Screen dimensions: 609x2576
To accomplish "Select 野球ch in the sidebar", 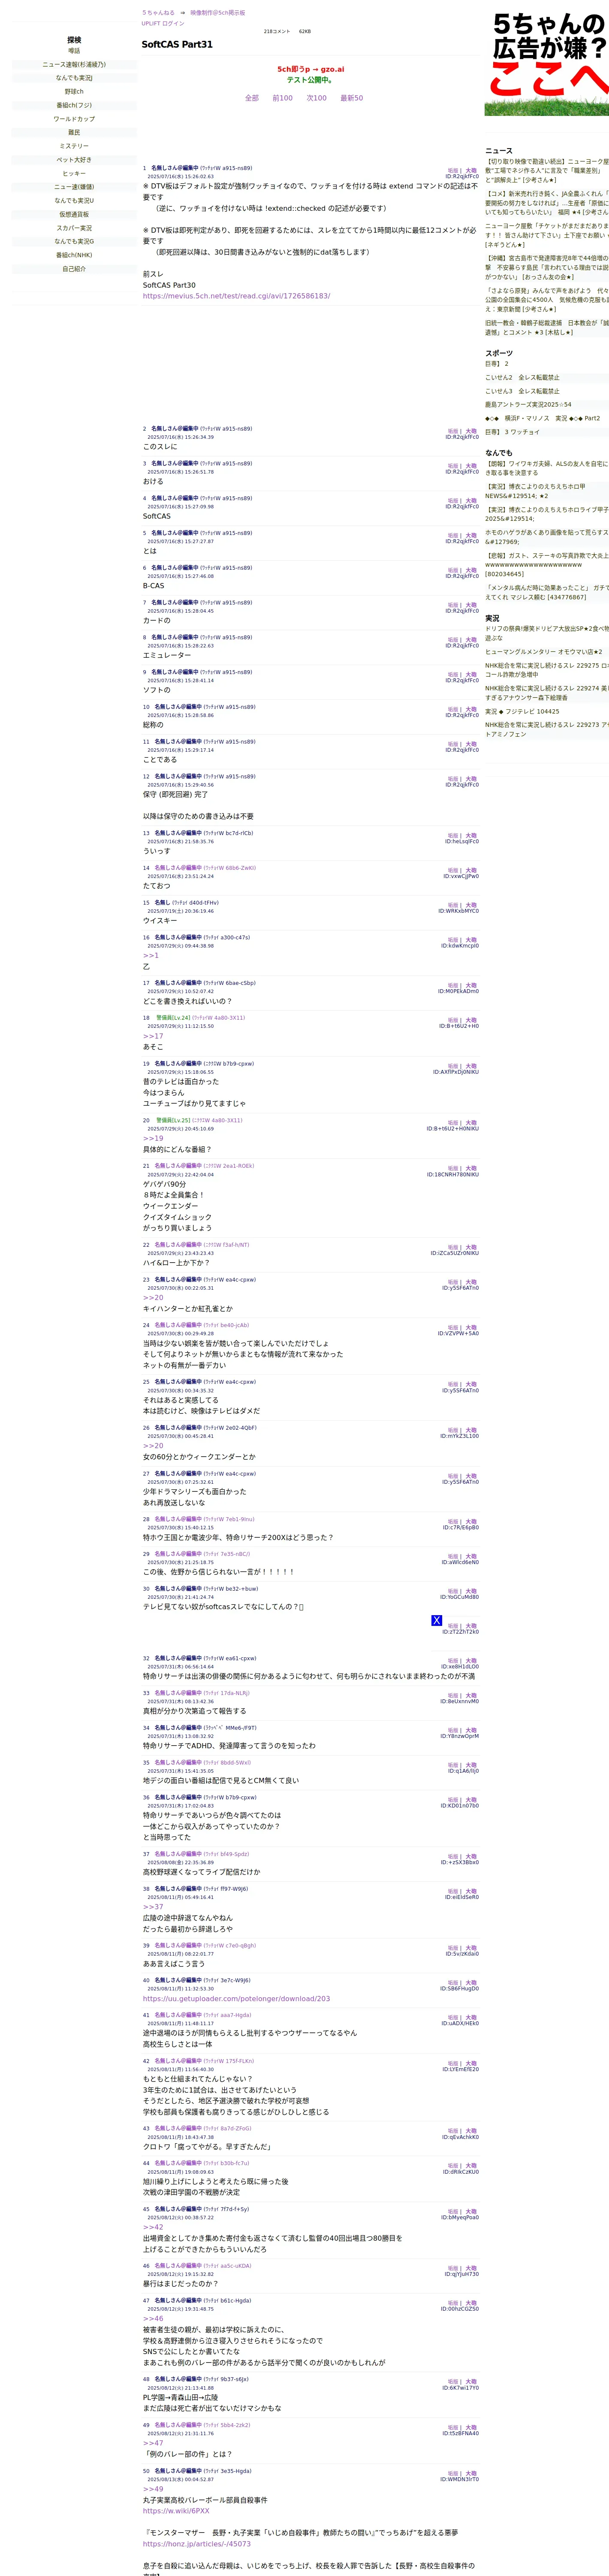I will click(74, 92).
